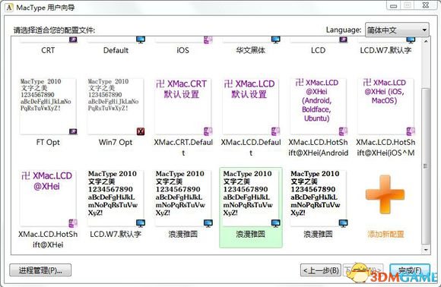
Task: Open 进程管理(P)... process manager
Action: pyautogui.click(x=40, y=270)
